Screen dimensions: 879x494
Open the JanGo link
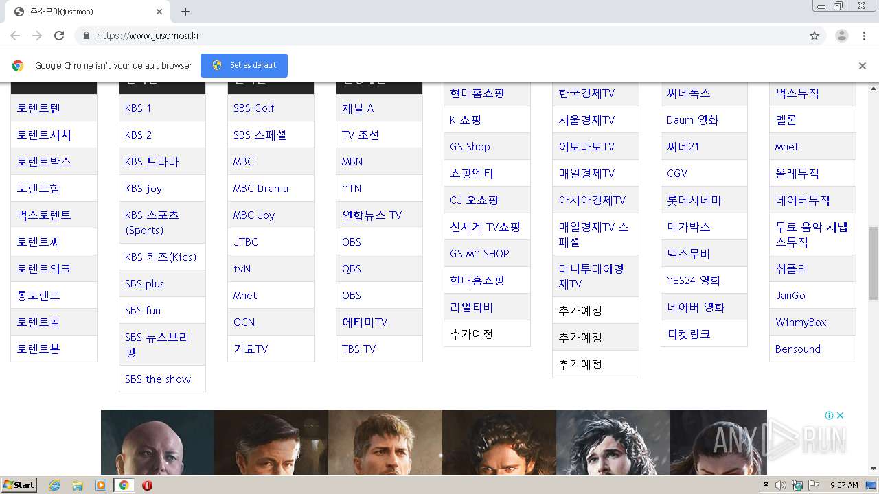pyautogui.click(x=790, y=296)
